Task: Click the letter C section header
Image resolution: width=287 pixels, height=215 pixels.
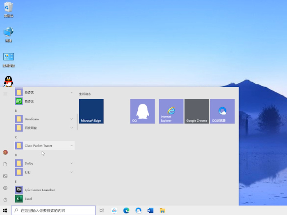Action: pos(16,137)
